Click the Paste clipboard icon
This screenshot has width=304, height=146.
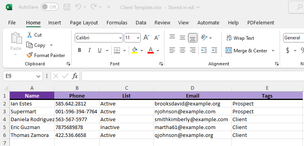pyautogui.click(x=16, y=38)
